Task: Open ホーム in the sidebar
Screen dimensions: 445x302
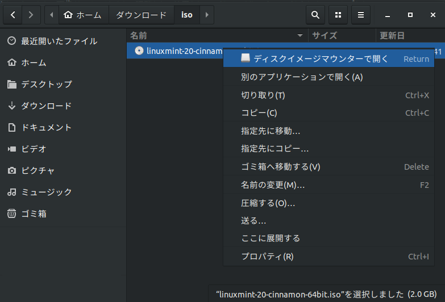Action: pos(63,62)
